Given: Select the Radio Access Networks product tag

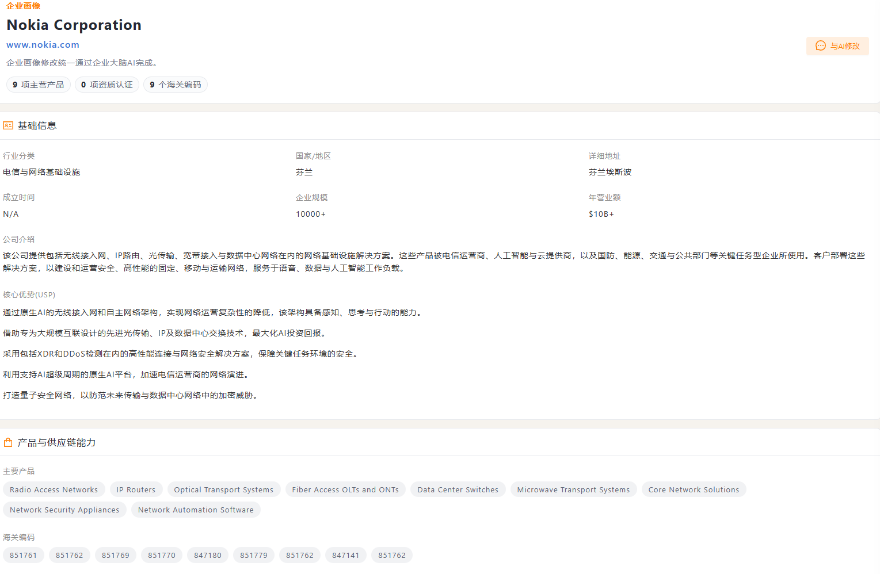Looking at the screenshot, I should (54, 489).
